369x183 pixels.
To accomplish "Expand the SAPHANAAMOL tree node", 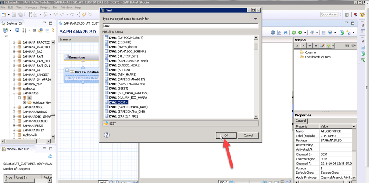I will coord(14,107).
